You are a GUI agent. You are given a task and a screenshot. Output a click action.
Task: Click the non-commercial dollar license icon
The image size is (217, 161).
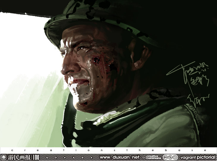[170, 157]
